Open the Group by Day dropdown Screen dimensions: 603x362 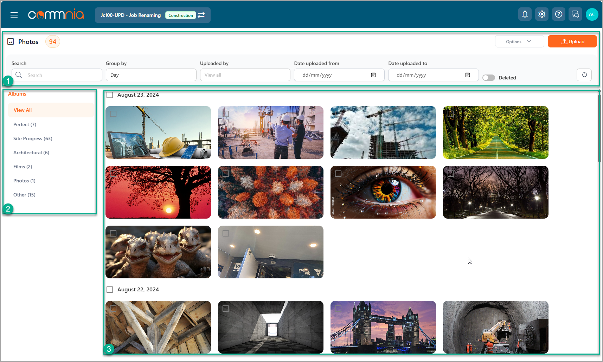[x=151, y=75]
